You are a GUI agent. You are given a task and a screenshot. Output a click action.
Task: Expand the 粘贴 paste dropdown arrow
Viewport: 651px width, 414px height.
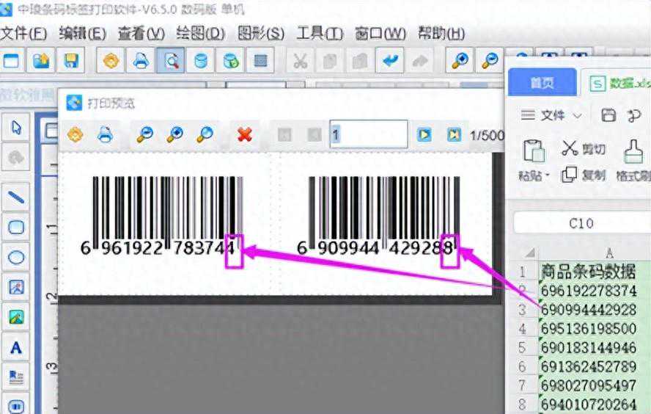[547, 176]
